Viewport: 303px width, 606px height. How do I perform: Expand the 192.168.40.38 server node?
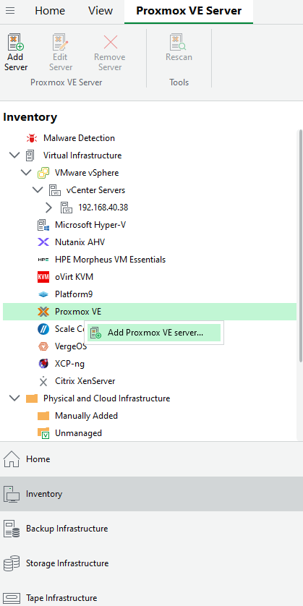point(48,208)
